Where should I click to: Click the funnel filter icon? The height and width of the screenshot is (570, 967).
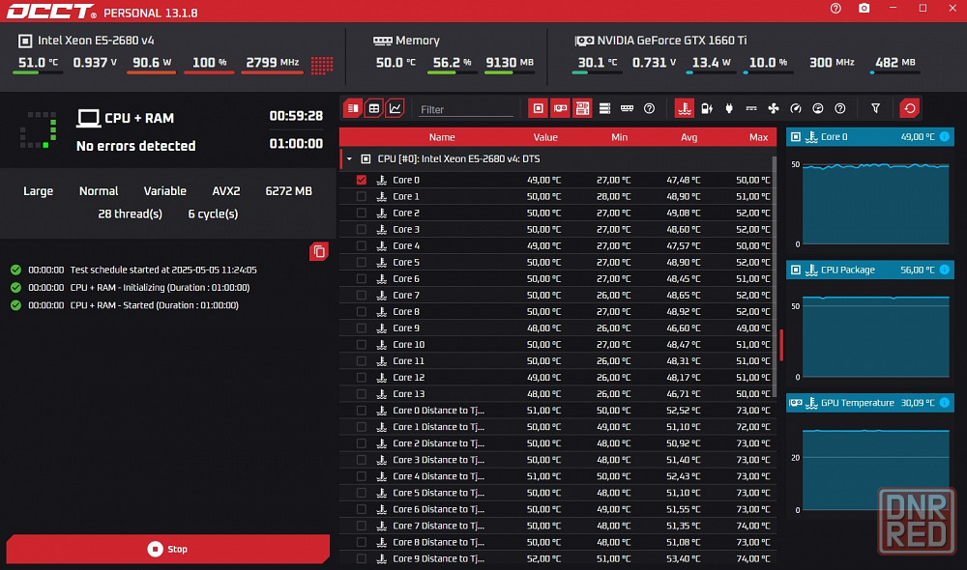click(875, 108)
